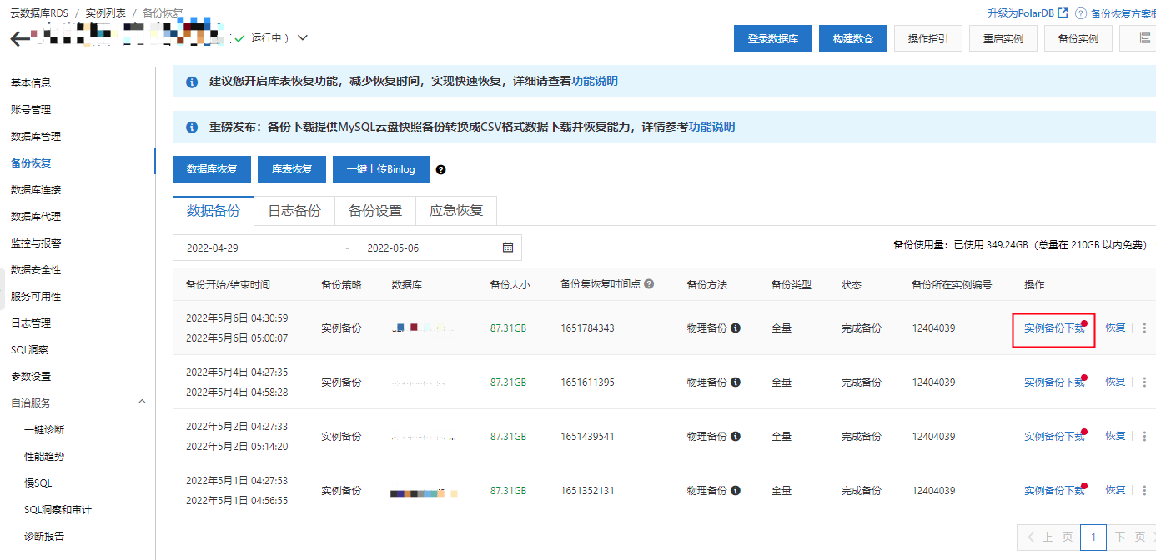Open 账号管理 in the sidebar

pyautogui.click(x=31, y=109)
